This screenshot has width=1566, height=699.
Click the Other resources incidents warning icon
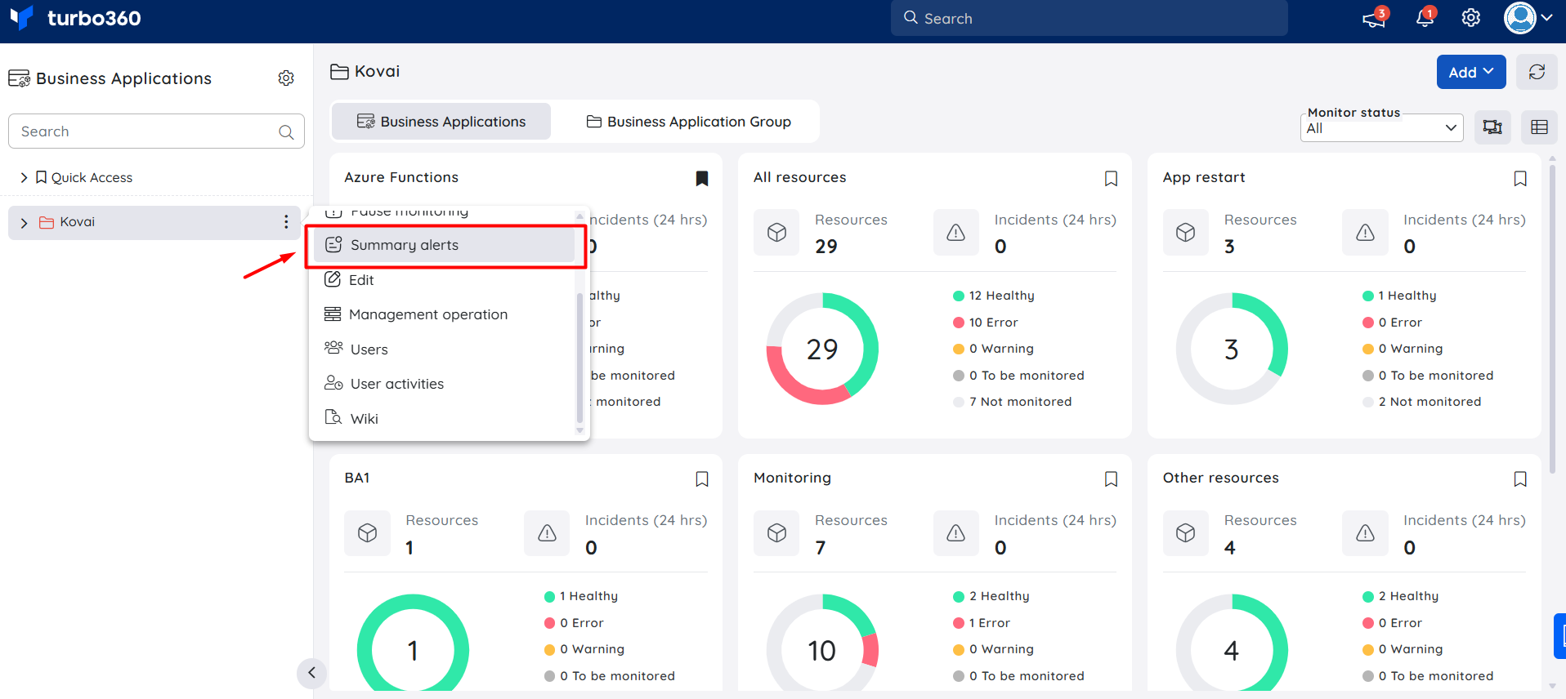click(1365, 533)
